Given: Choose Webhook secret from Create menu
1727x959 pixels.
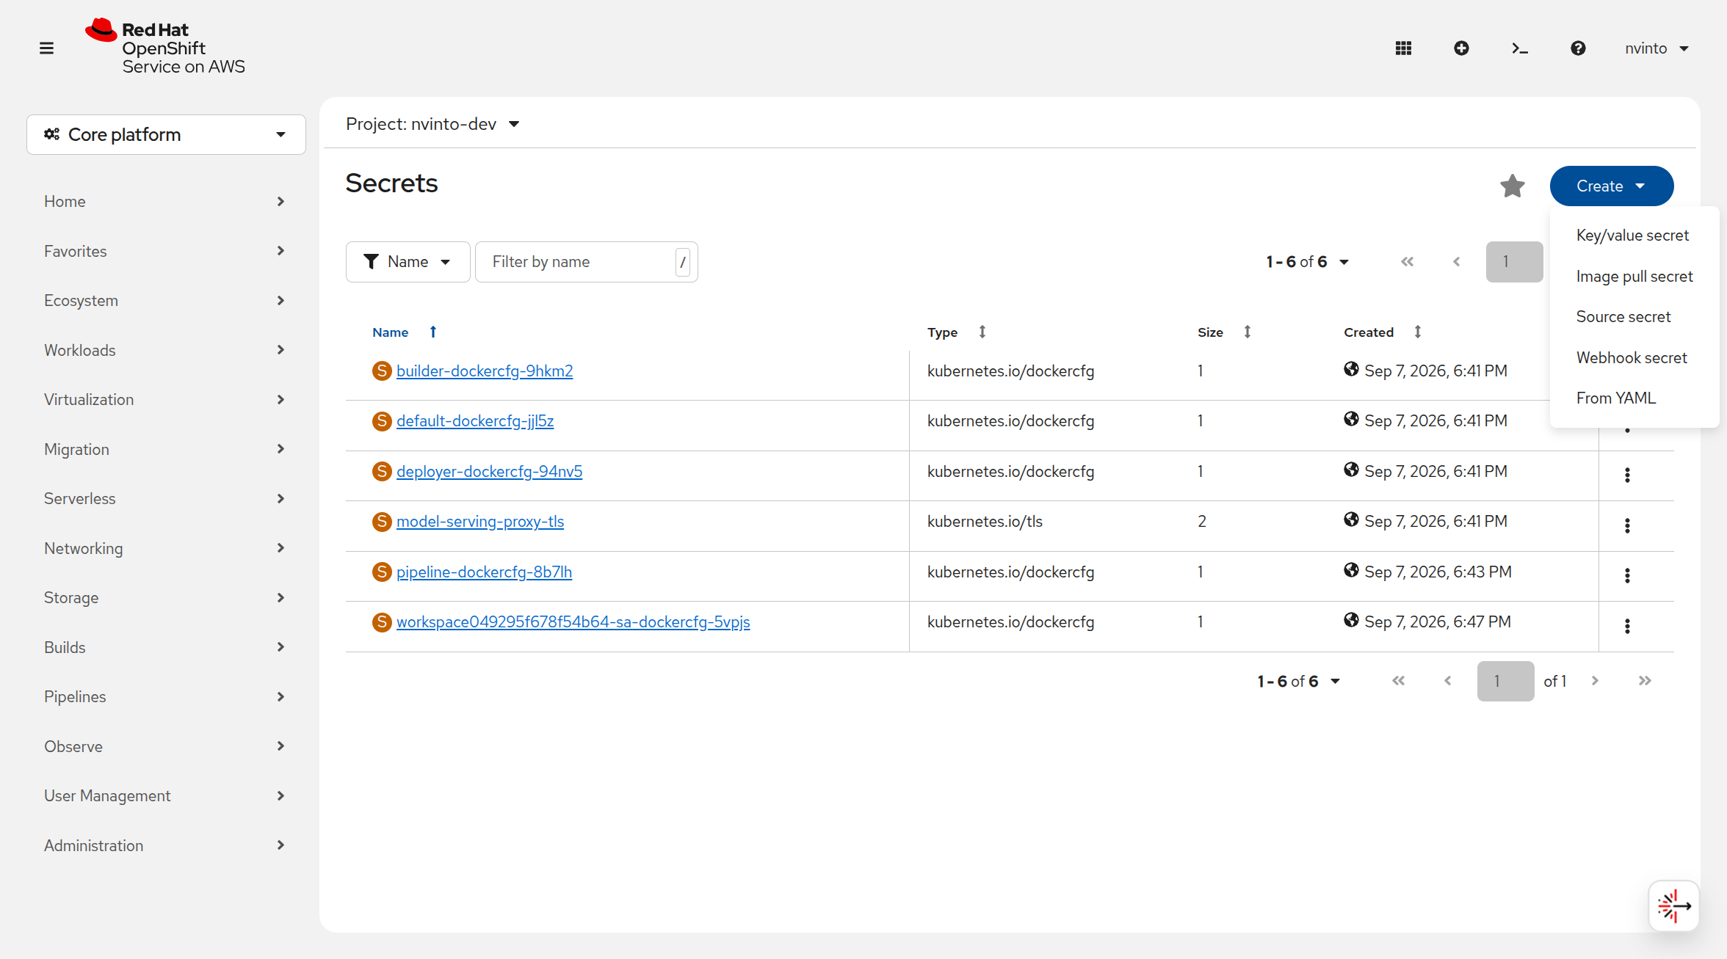Looking at the screenshot, I should click(1634, 358).
